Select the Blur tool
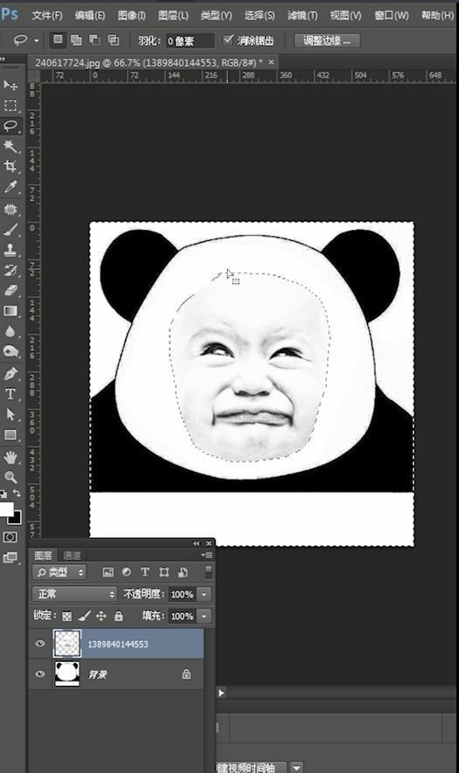The height and width of the screenshot is (773, 459). [10, 331]
